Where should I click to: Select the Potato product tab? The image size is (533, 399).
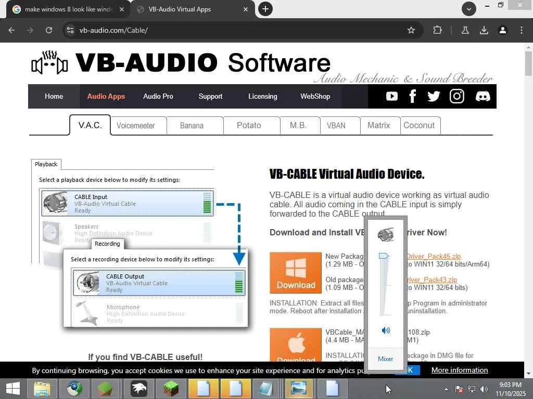251,126
